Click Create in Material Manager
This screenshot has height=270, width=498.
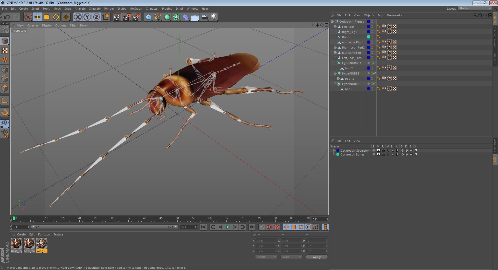[21, 234]
